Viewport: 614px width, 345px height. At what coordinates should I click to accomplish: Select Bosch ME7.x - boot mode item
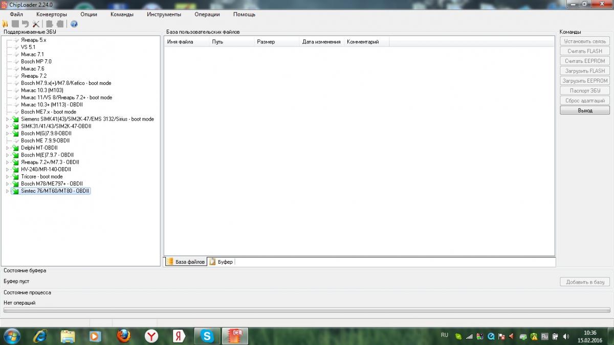coord(48,112)
